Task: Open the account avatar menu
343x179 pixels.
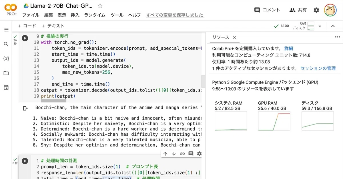Action: pyautogui.click(x=330, y=10)
